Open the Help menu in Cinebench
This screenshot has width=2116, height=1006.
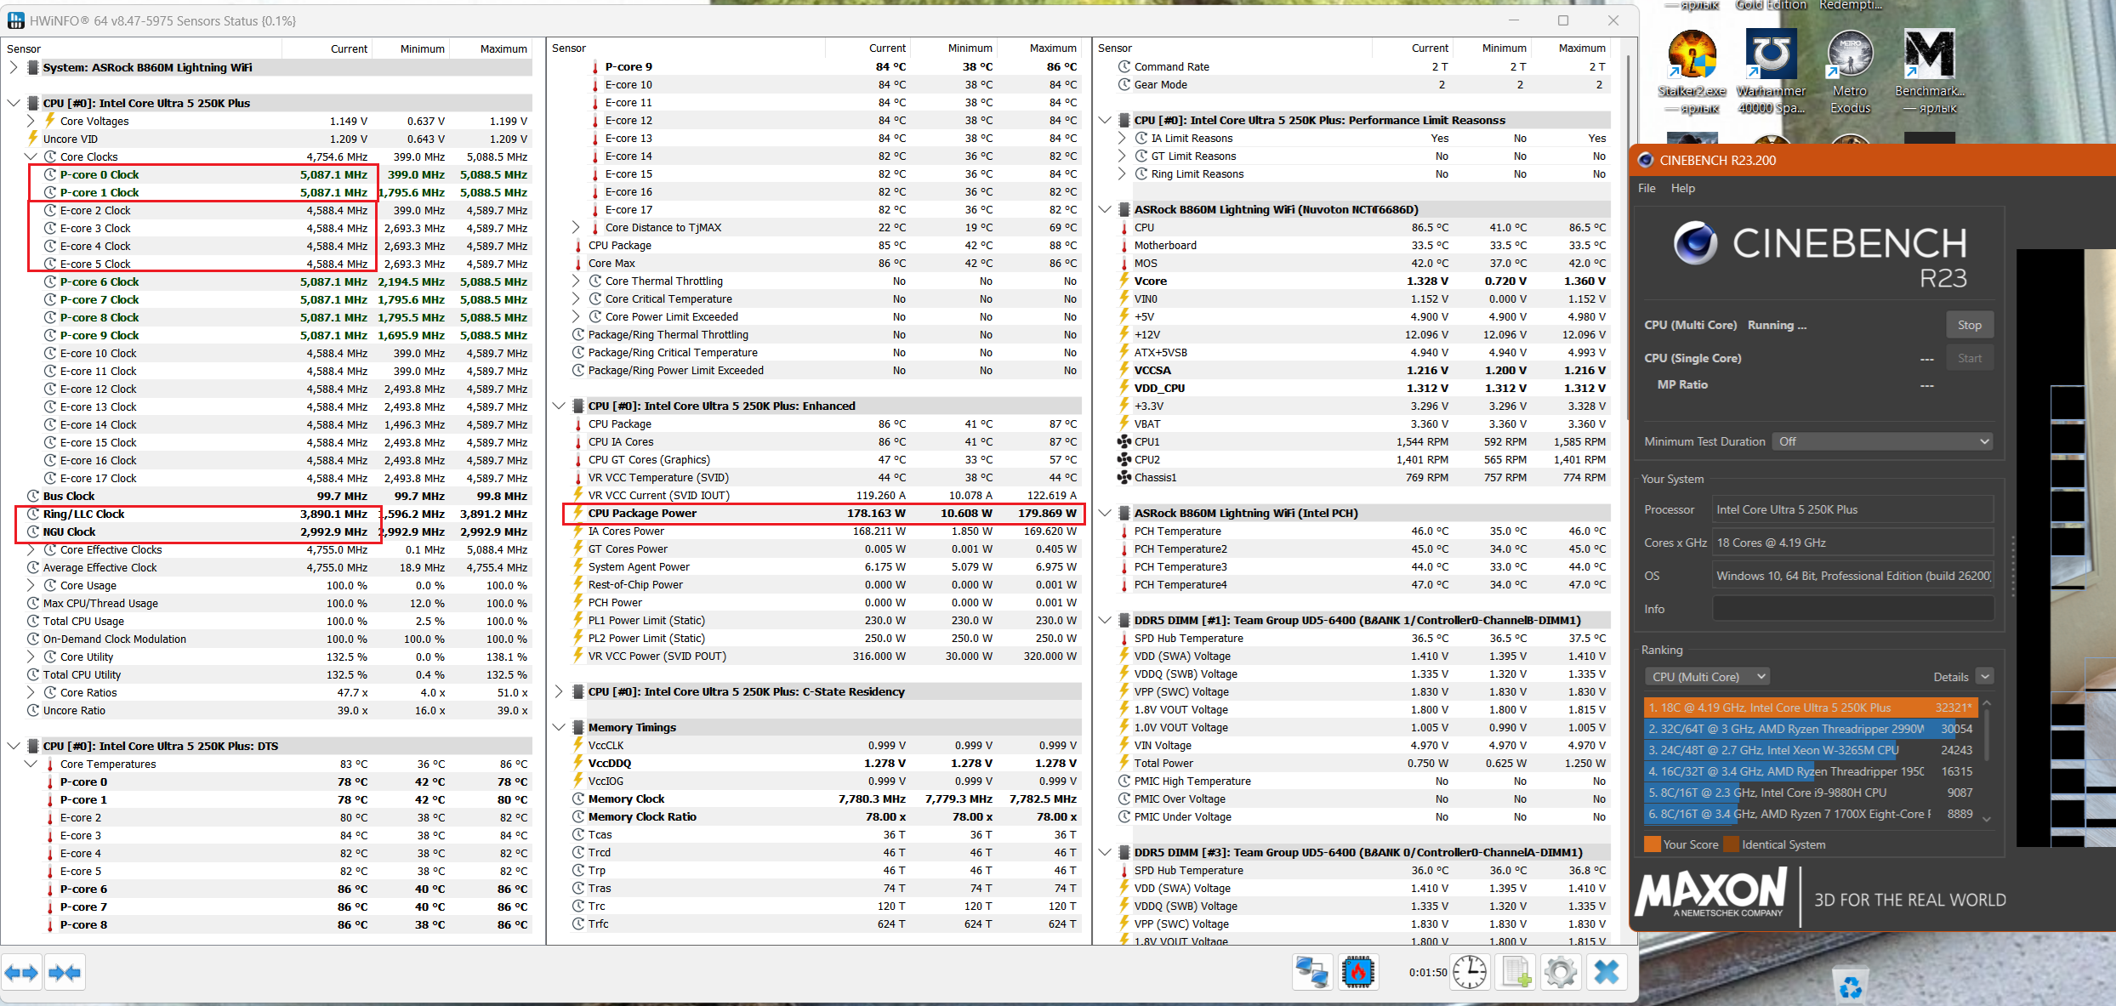click(x=1682, y=189)
